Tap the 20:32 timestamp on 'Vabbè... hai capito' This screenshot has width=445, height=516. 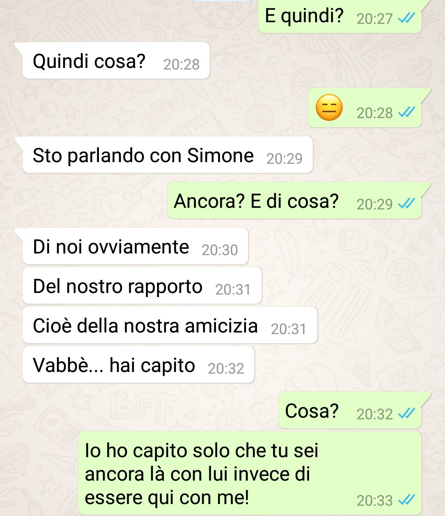(226, 368)
